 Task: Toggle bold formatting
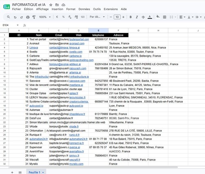click(x=130, y=17)
